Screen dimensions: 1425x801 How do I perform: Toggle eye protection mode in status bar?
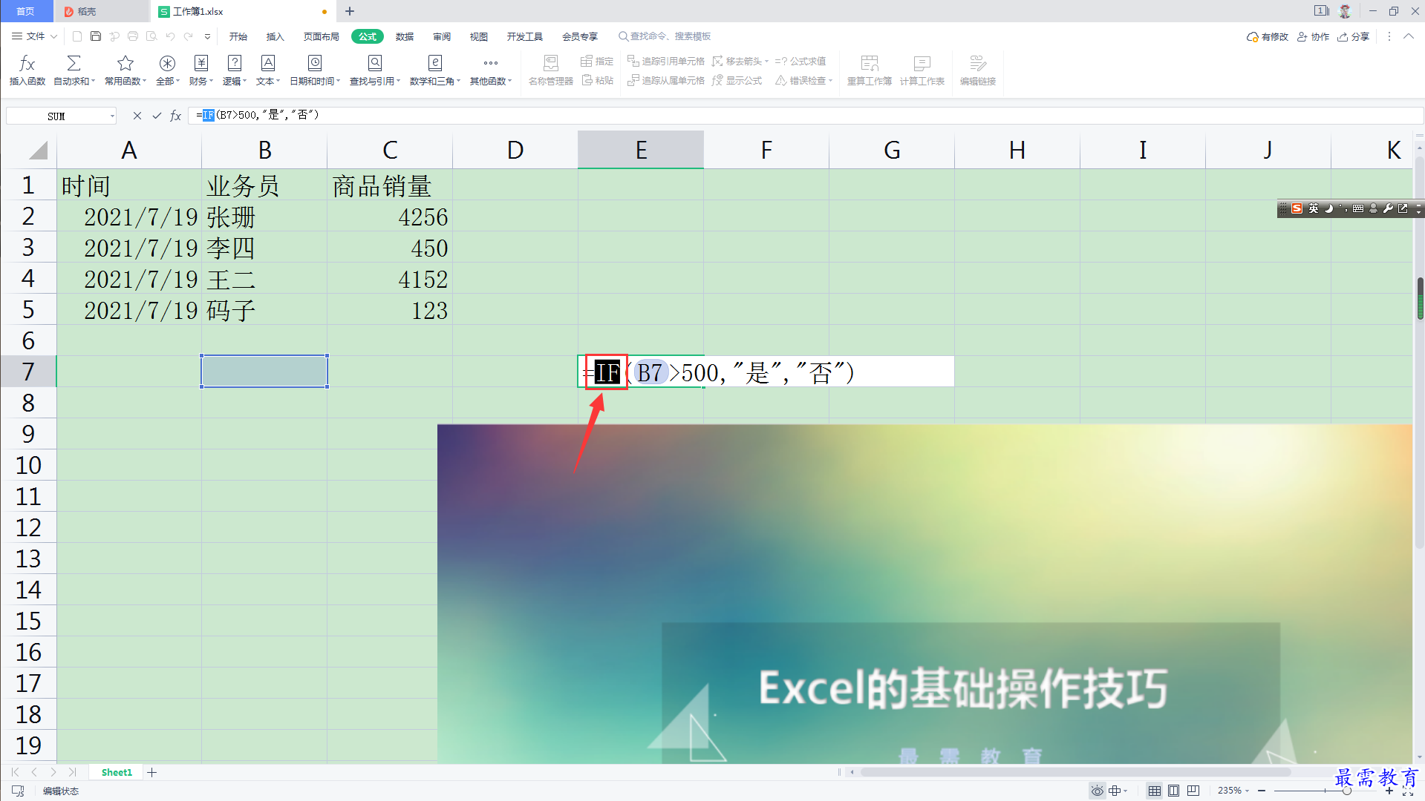point(1097,791)
